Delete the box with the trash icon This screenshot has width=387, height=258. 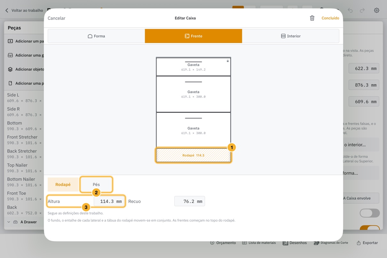(x=312, y=18)
